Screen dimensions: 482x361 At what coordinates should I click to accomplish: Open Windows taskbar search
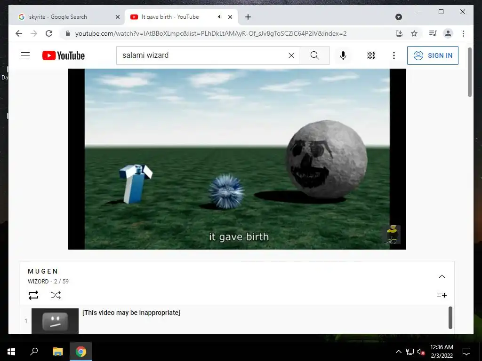click(x=34, y=352)
